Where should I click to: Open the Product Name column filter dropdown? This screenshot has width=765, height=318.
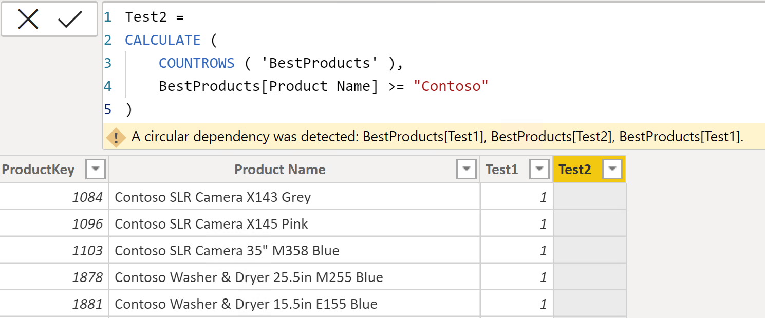(467, 169)
